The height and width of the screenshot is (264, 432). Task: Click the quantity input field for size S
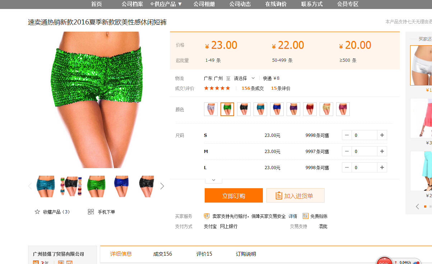364,135
